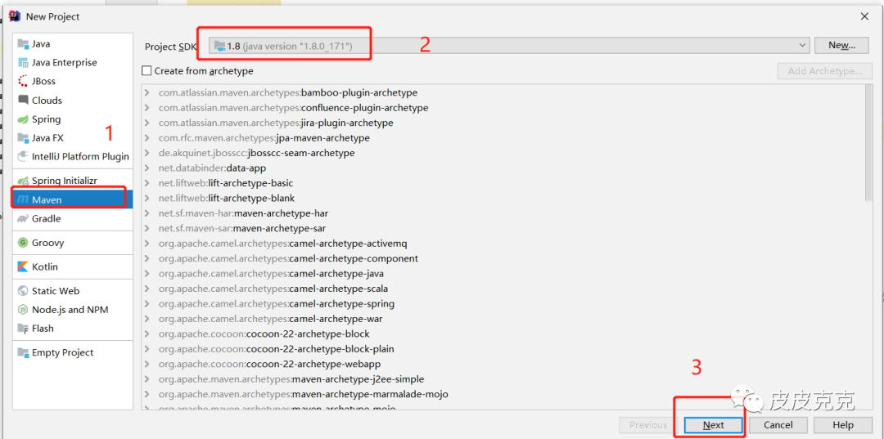Enable Create from archetype checkbox
The image size is (884, 439).
pyautogui.click(x=147, y=71)
